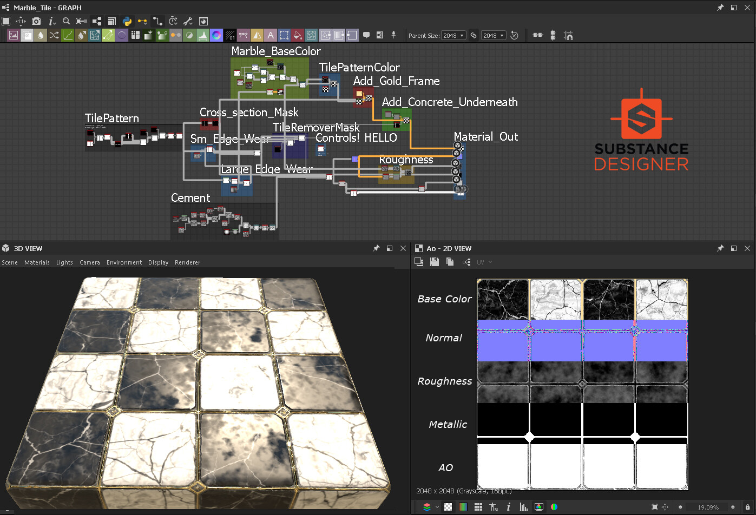Open the histogram display in 2D view toolbar
The width and height of the screenshot is (756, 515).
pos(523,507)
